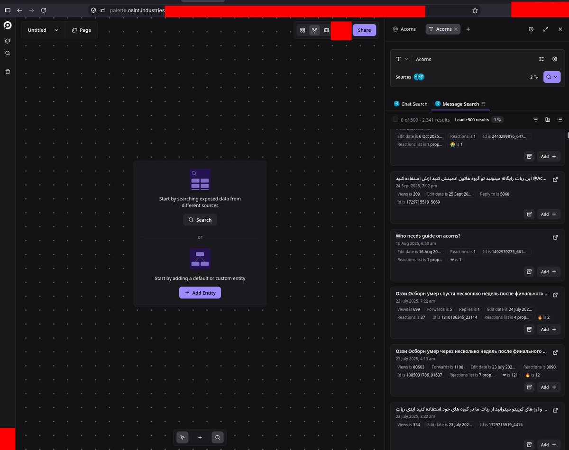Screen dimensions: 569x450
Task: Open the search settings gear icon
Action: tap(555, 59)
